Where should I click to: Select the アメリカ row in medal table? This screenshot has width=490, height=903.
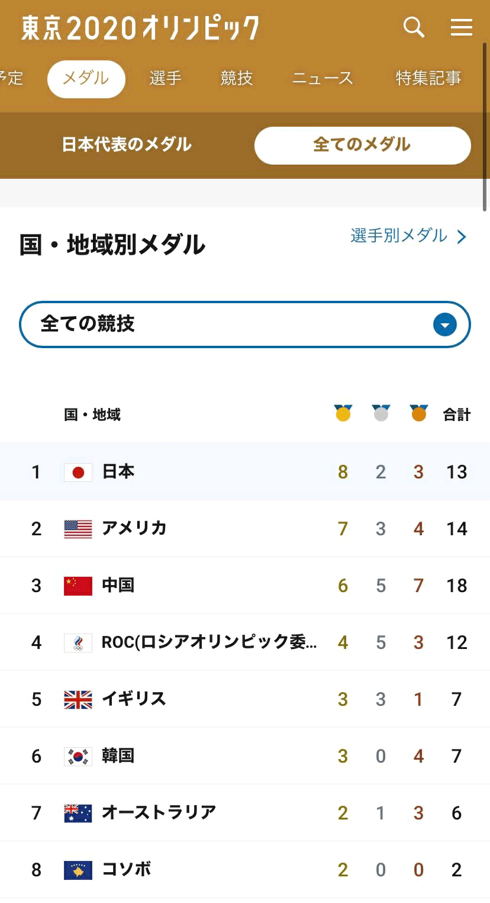point(245,529)
